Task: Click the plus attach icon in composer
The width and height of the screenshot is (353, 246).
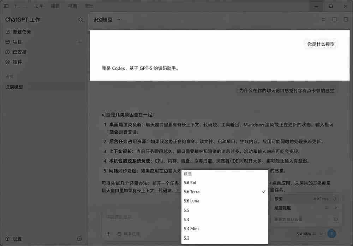Action: pyautogui.click(x=108, y=234)
